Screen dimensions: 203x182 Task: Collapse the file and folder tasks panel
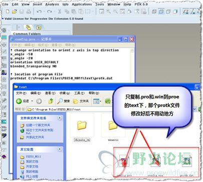[60, 118]
